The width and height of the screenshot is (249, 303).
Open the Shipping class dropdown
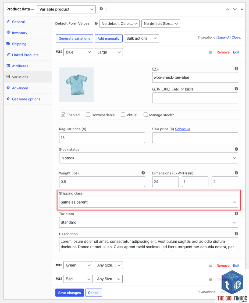(x=148, y=202)
